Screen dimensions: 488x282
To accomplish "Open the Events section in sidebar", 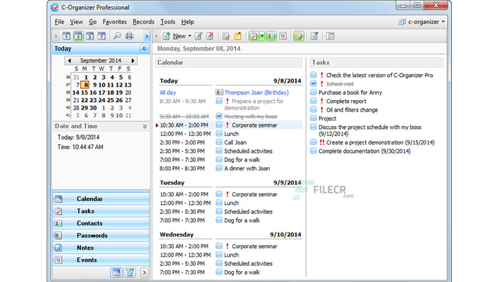I will pos(101,260).
